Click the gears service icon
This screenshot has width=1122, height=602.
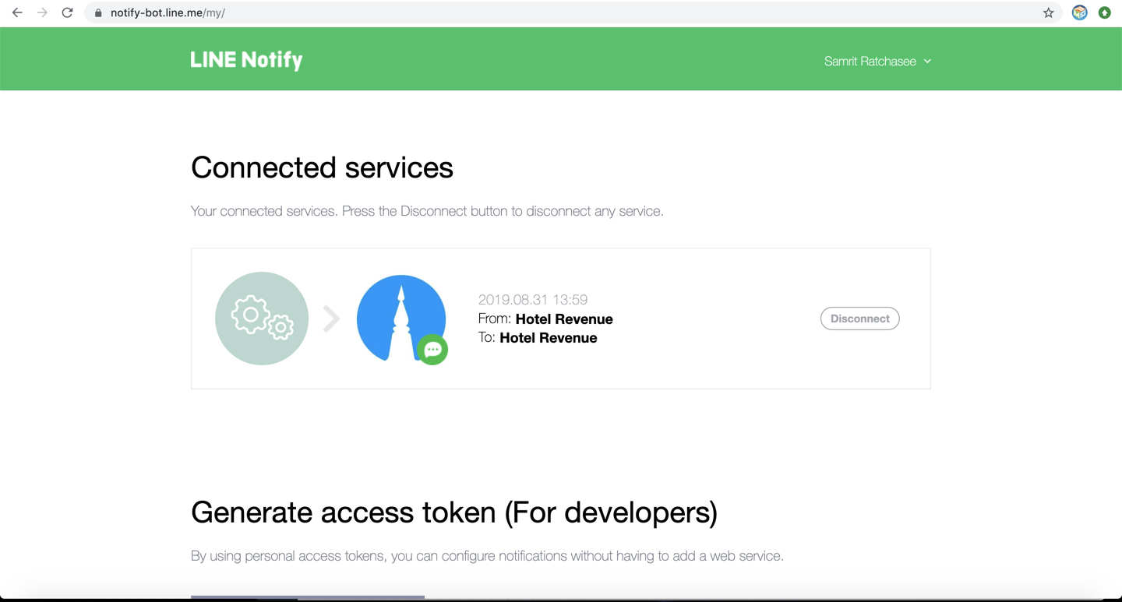(262, 319)
